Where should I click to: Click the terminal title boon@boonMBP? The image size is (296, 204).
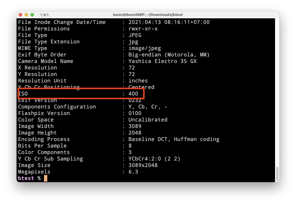point(148,15)
